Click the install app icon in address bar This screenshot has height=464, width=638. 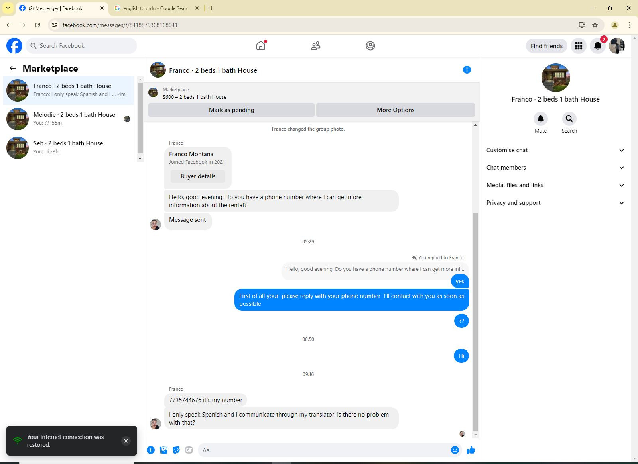coord(582,25)
